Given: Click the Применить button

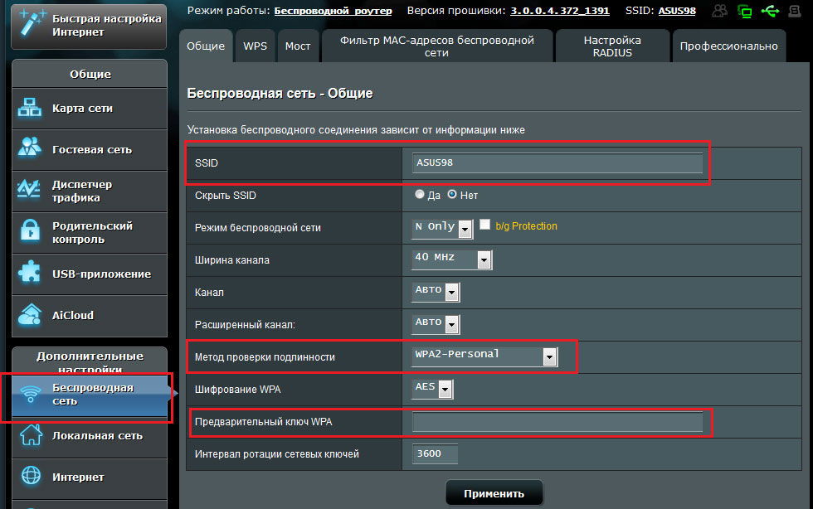Looking at the screenshot, I should coord(494,493).
